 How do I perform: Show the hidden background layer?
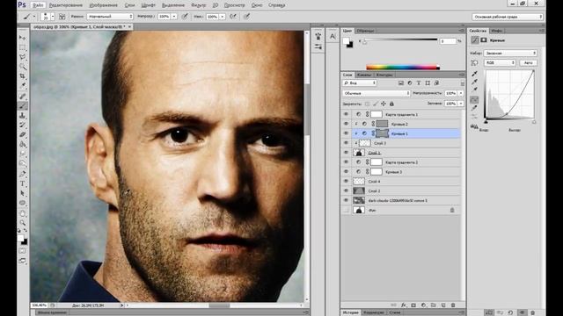click(x=346, y=210)
